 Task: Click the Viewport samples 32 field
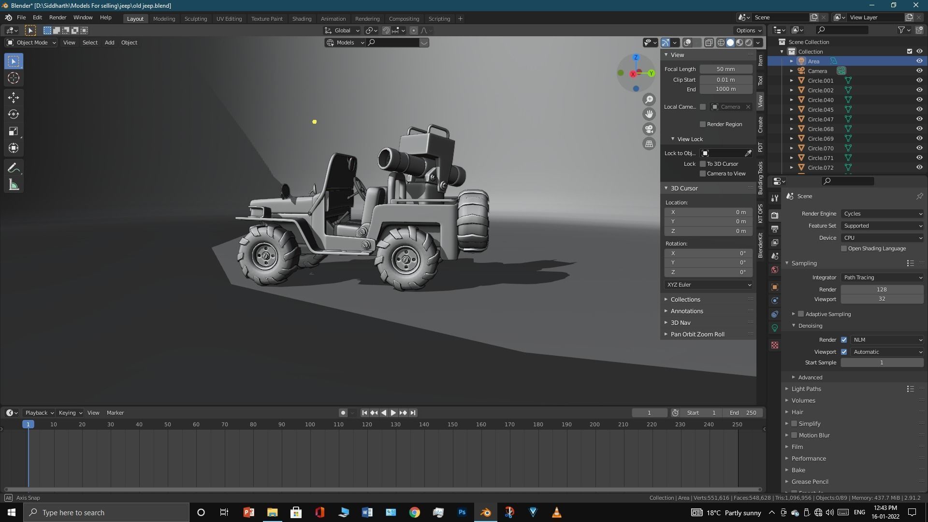coord(882,299)
